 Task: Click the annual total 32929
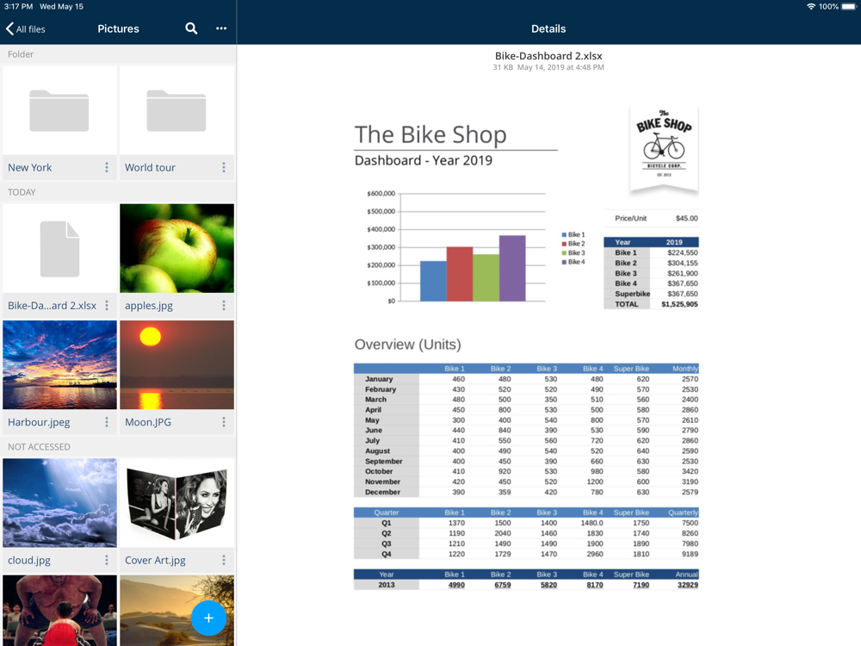pos(687,585)
